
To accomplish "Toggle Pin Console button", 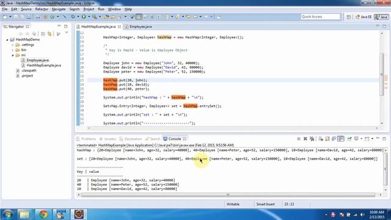I will pyautogui.click(x=349, y=139).
